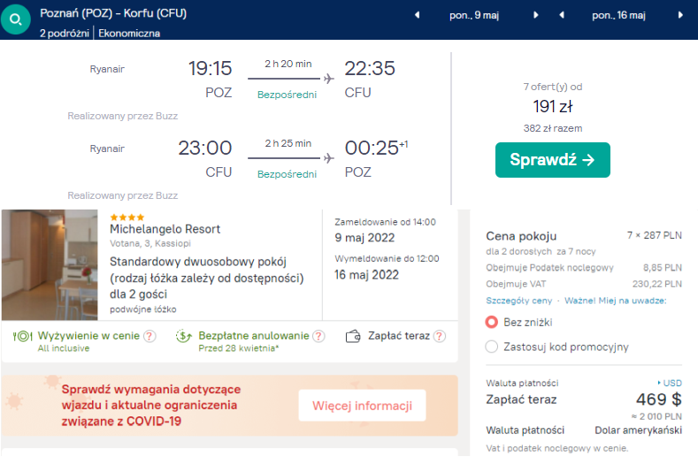Open Michelangelo Resort hotel name
Viewport: 698px width, 457px height.
165,229
